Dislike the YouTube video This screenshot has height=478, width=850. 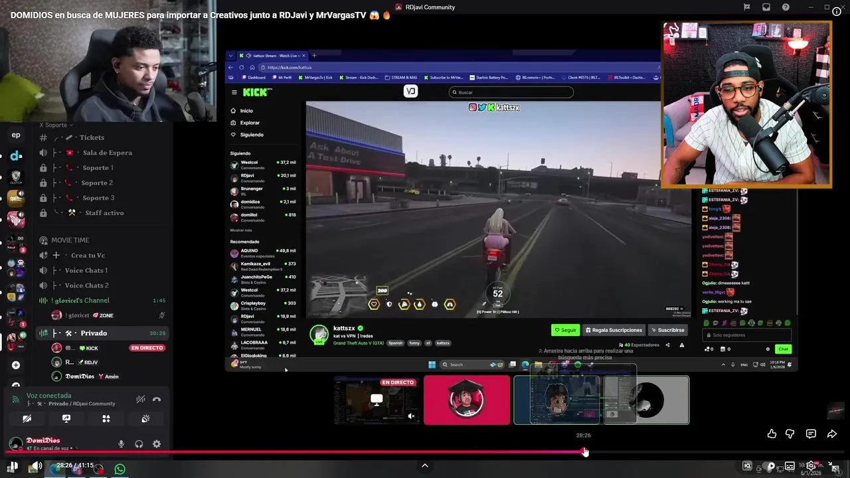[790, 434]
